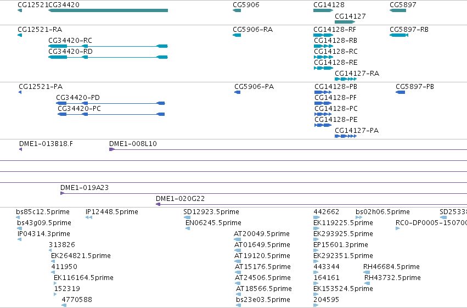This screenshot has height=308, width=467.
Task: Select BAC clone DME1-020G22
Action: coord(311,204)
